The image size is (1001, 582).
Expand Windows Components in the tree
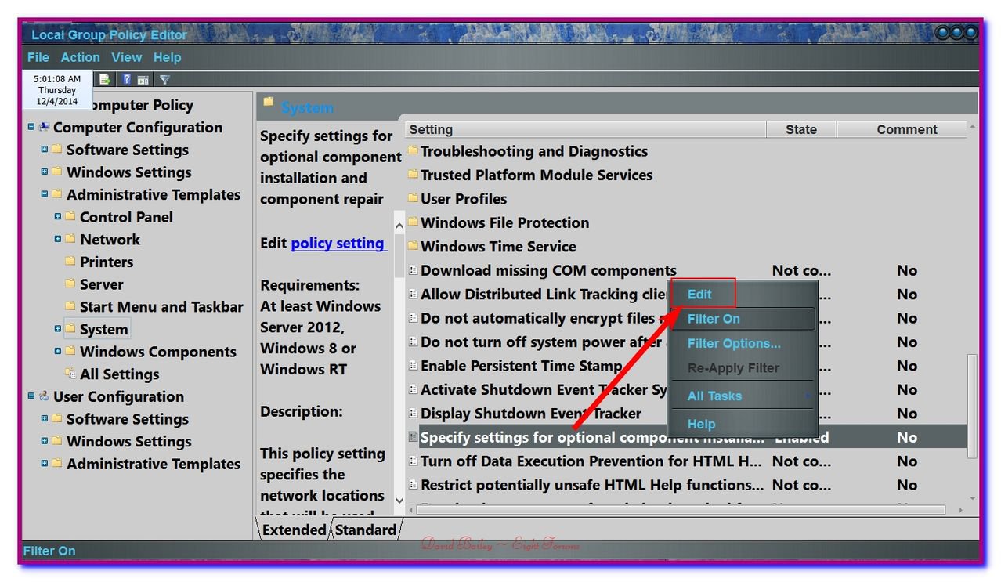click(58, 352)
